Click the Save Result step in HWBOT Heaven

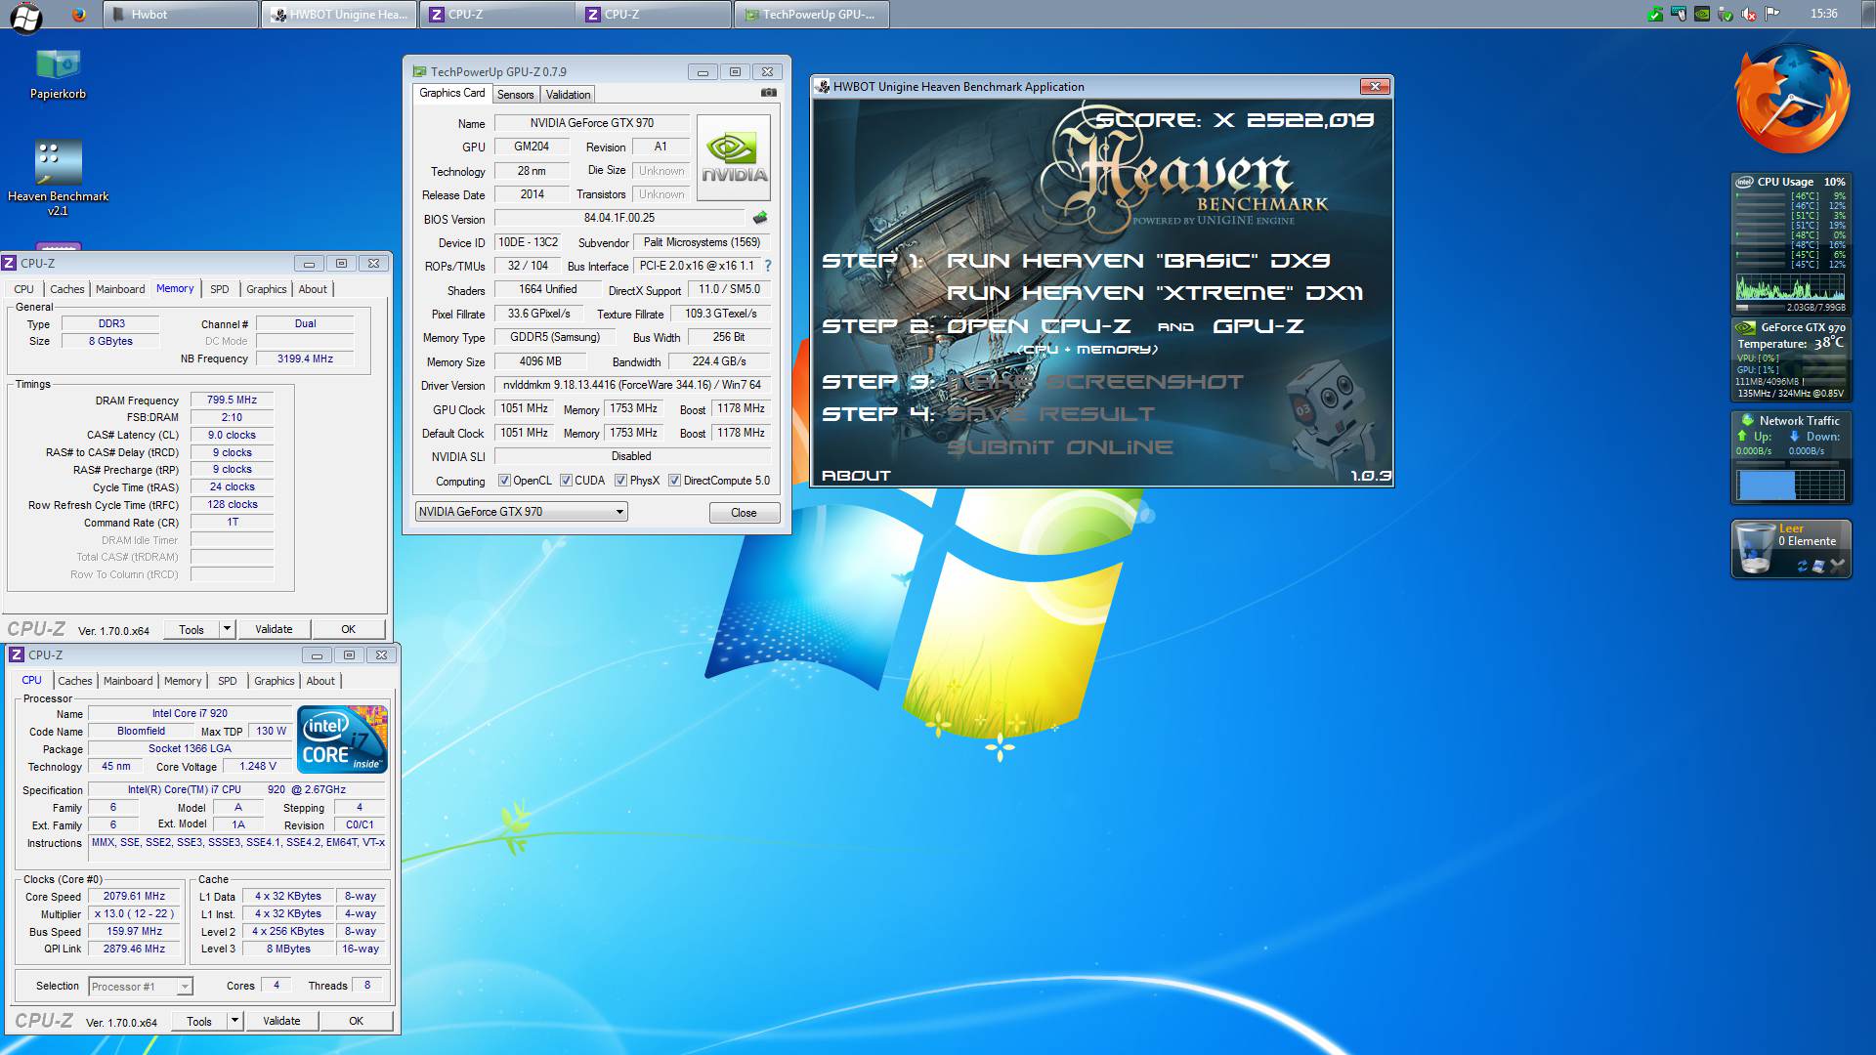1050,414
